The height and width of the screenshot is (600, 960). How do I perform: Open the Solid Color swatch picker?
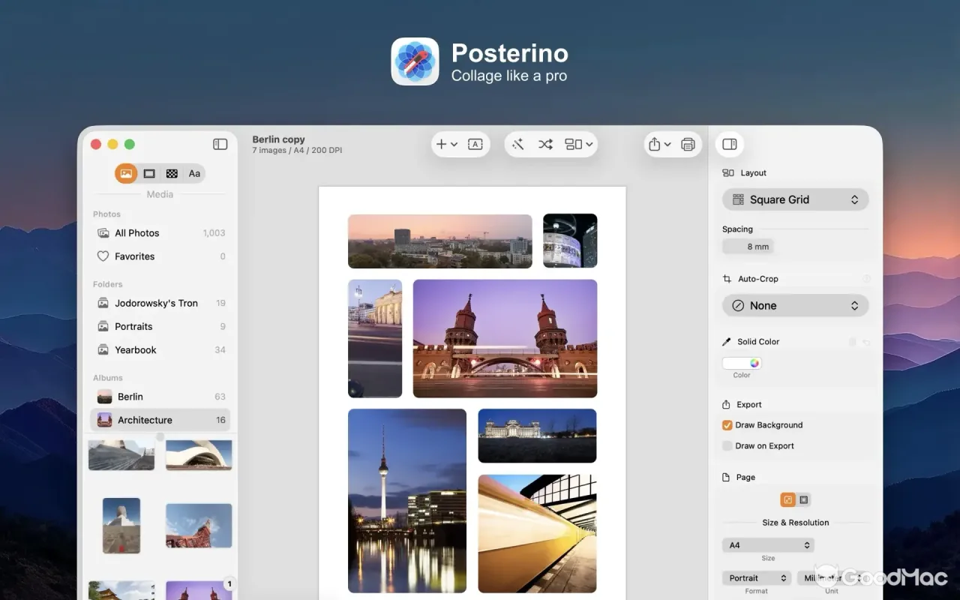[742, 363]
